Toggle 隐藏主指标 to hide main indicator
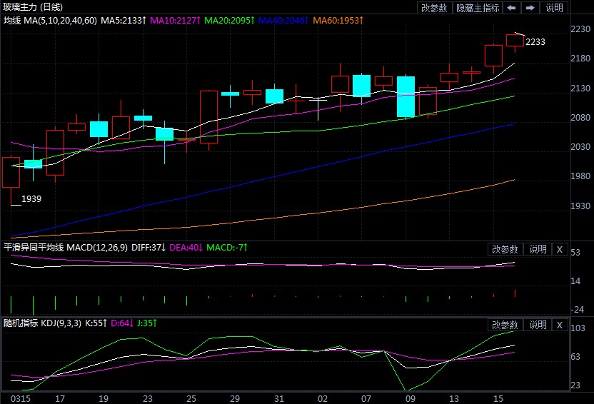594x404 pixels. coord(478,8)
